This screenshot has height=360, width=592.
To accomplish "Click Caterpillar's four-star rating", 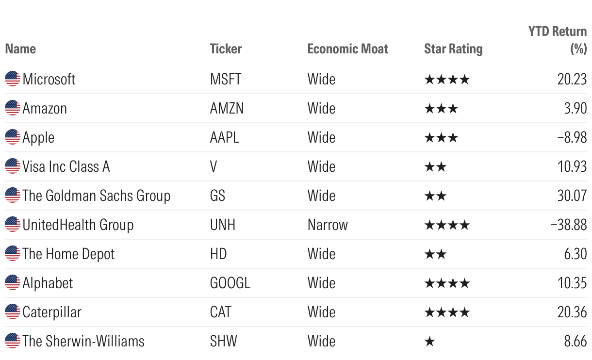I will tap(447, 311).
